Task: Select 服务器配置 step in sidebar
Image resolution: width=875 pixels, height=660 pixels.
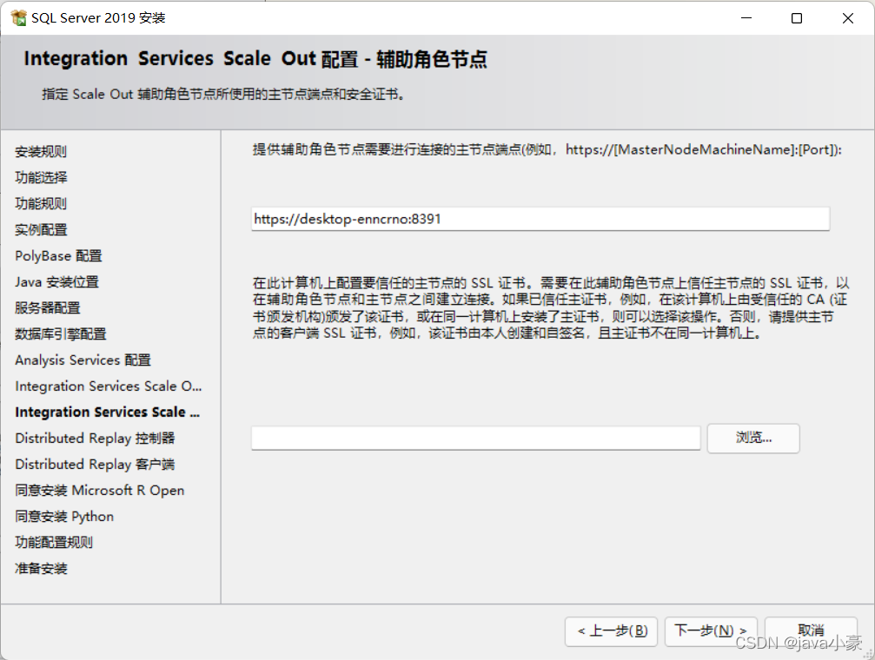Action: point(48,308)
